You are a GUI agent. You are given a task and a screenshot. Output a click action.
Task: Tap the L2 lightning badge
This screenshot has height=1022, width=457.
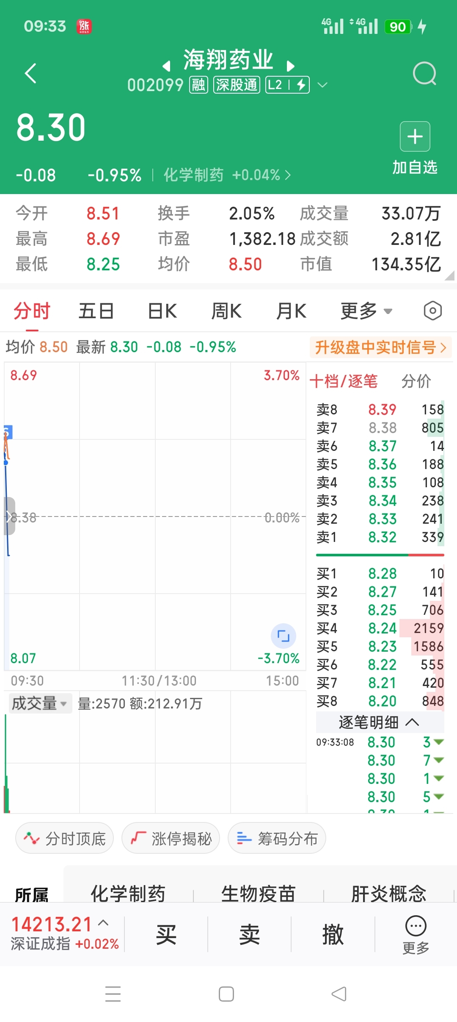coord(288,85)
